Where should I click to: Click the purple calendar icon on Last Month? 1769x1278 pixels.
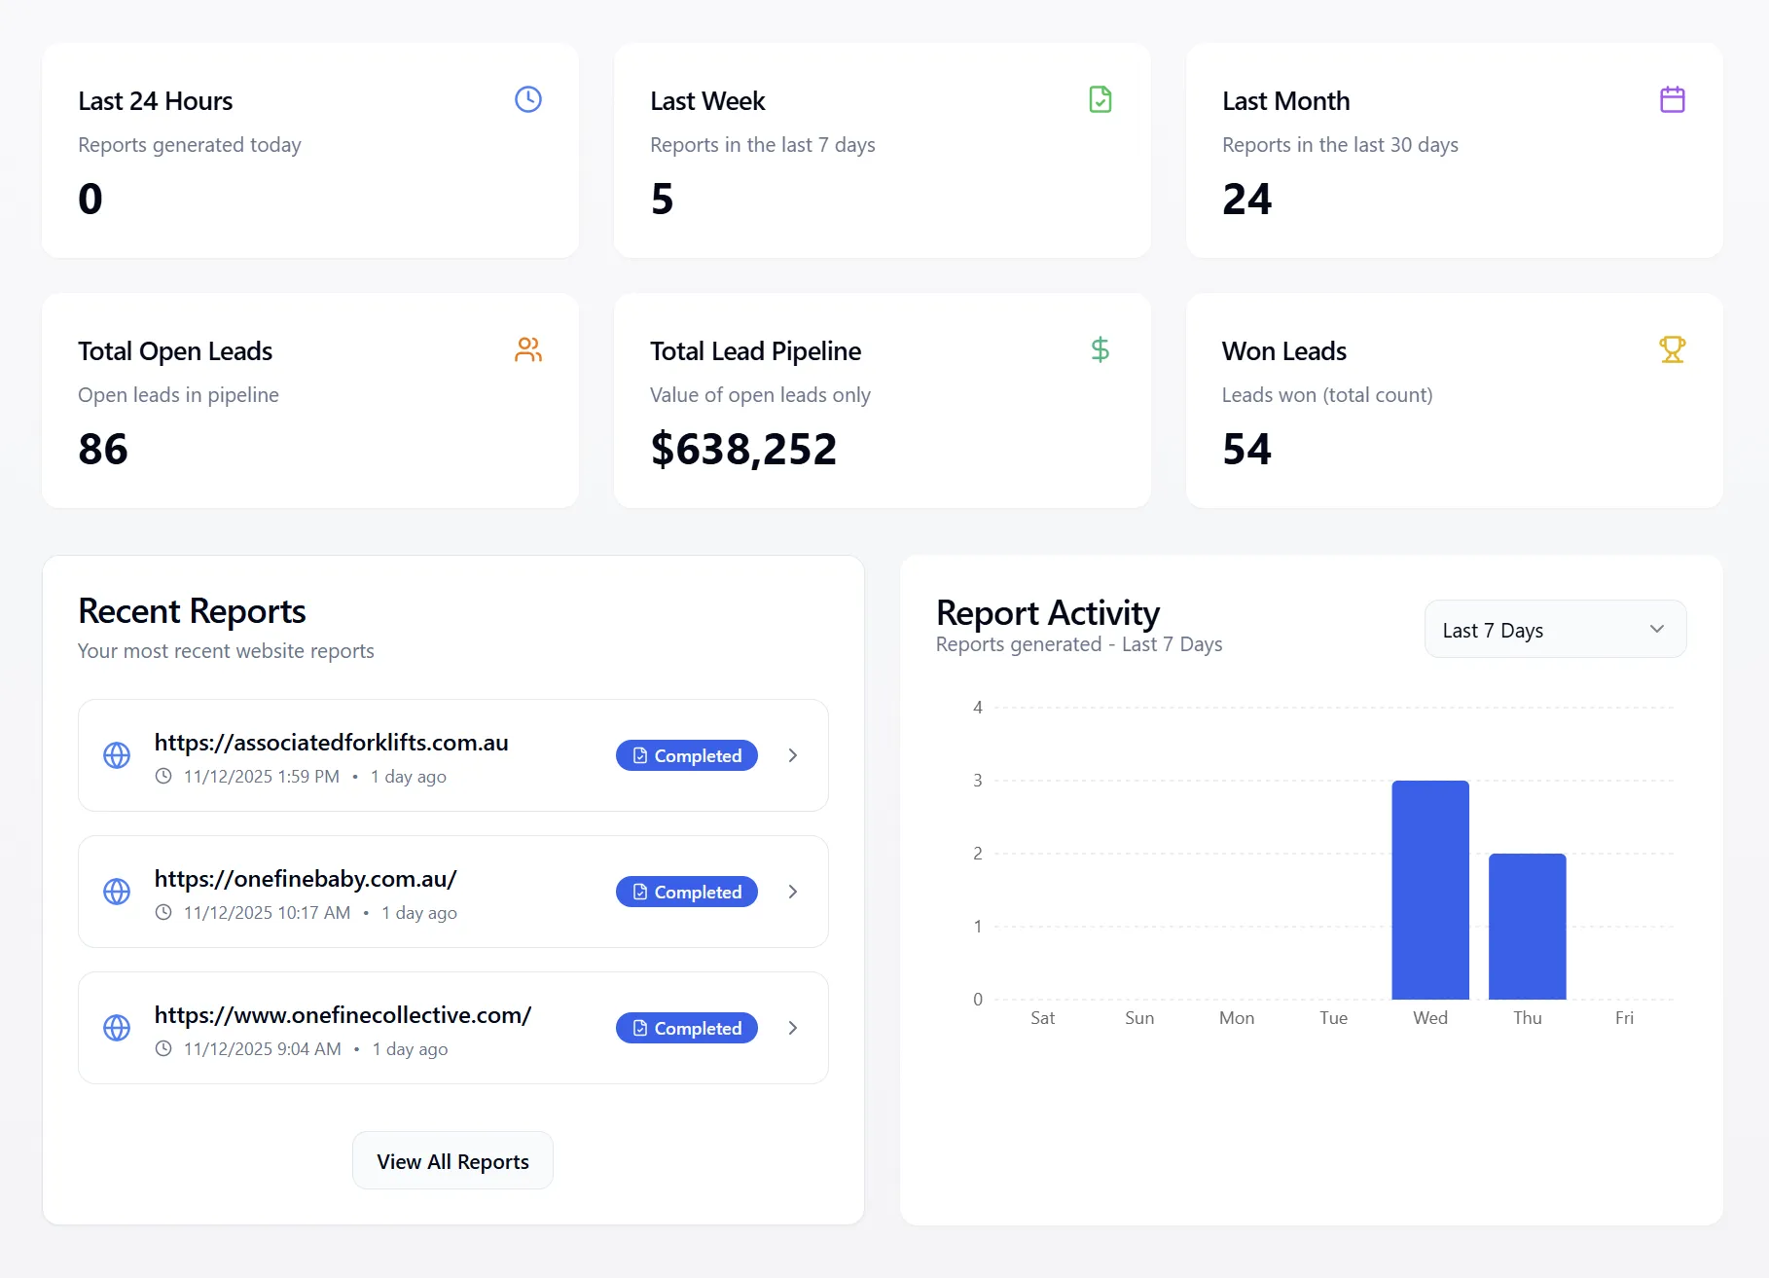coord(1672,99)
